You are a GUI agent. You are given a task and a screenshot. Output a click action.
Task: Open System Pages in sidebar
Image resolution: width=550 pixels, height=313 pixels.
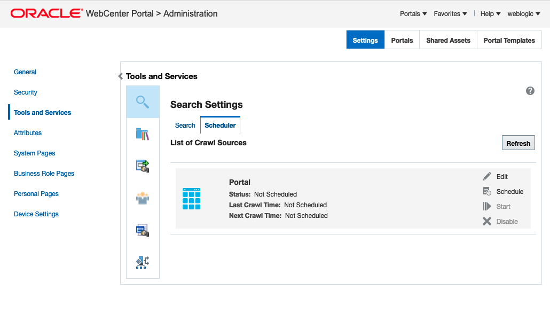[34, 153]
